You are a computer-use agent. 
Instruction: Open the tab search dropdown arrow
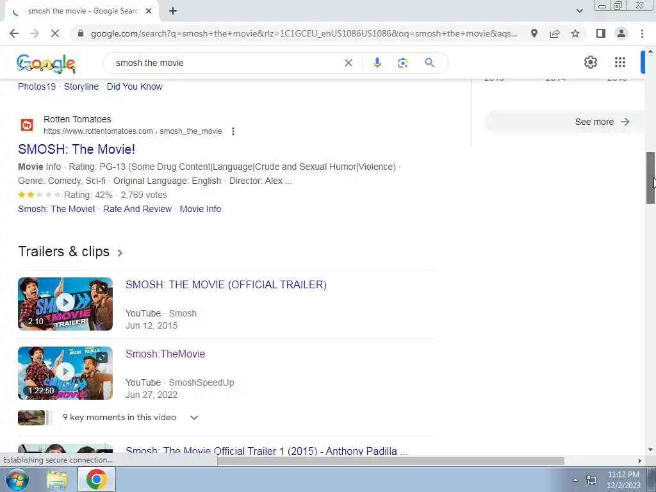pyautogui.click(x=579, y=11)
